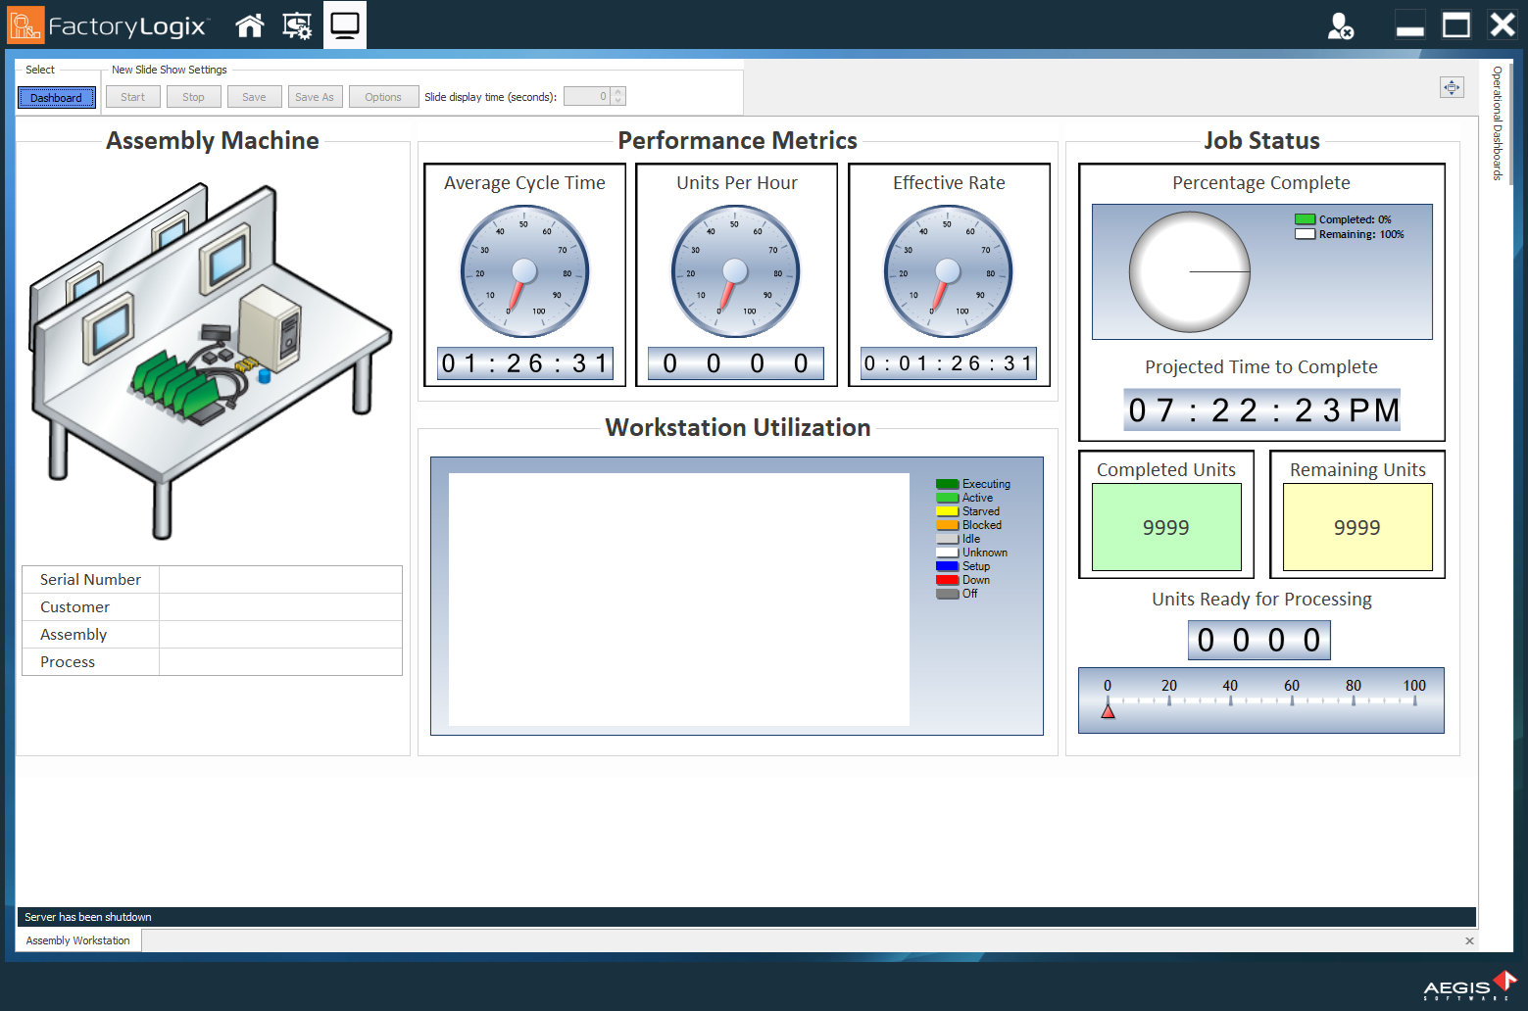Toggle the Completed legend in Percentage Complete
Screen dimensions: 1528x1011
[1304, 219]
